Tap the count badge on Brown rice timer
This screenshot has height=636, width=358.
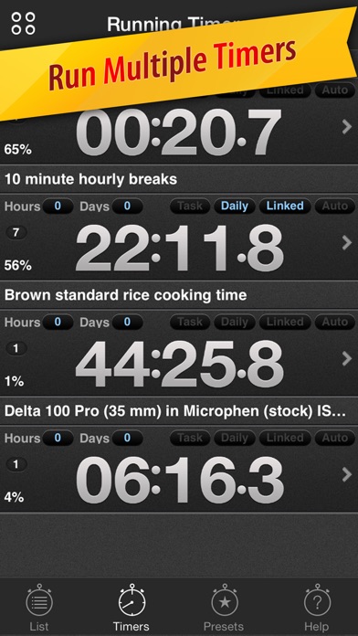[16, 348]
